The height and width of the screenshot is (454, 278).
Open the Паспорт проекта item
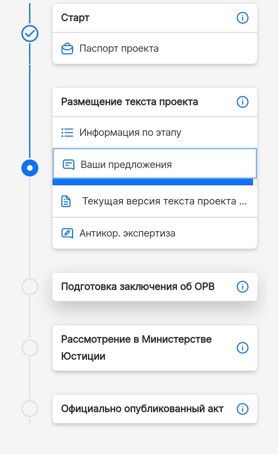tap(155, 49)
